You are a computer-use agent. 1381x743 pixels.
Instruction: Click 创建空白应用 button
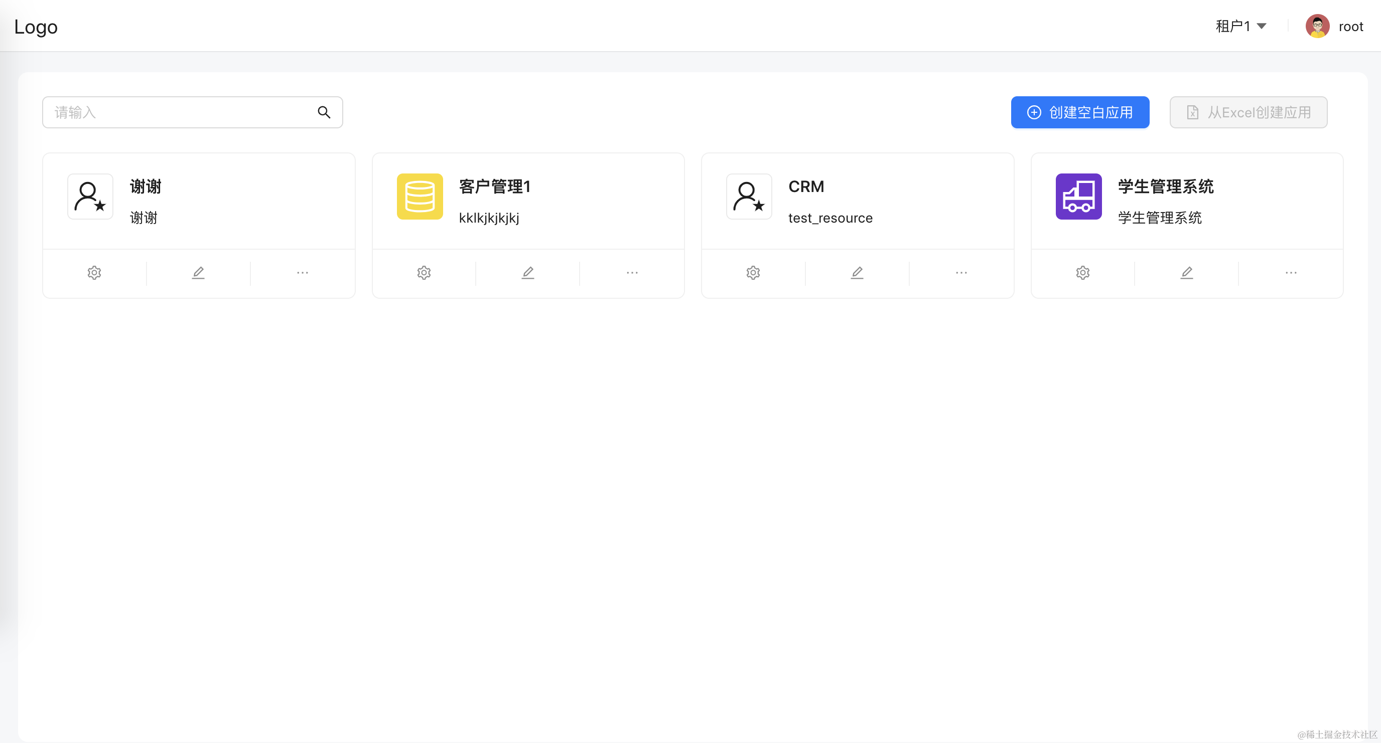click(x=1080, y=112)
